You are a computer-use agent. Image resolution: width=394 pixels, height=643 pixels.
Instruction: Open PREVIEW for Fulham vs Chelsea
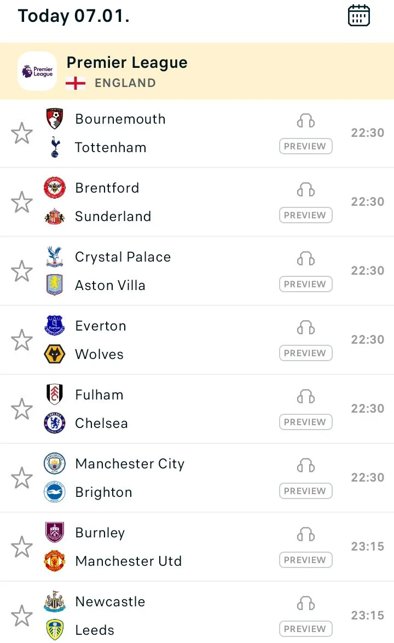click(305, 422)
